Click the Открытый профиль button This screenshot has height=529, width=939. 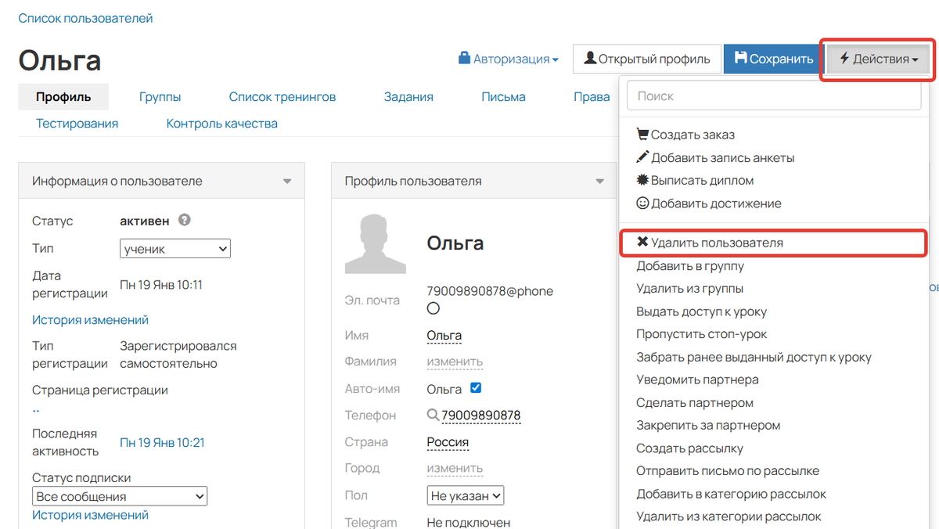[x=647, y=59]
